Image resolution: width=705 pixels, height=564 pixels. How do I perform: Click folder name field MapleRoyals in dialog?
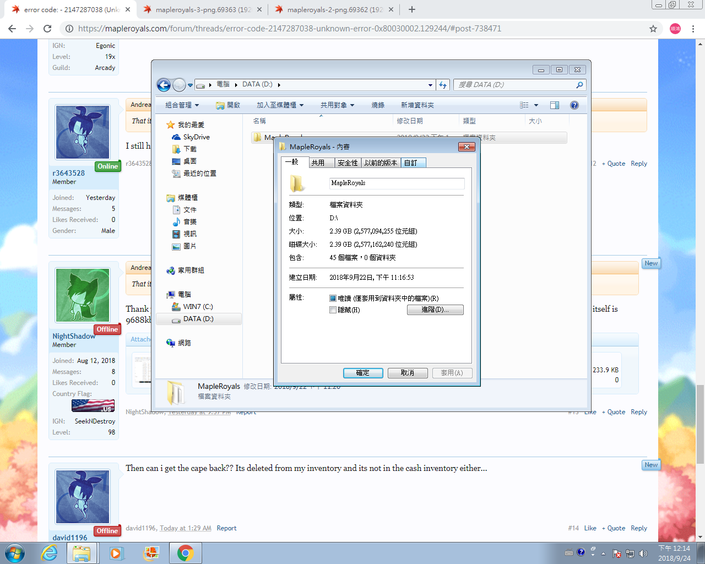click(x=397, y=183)
